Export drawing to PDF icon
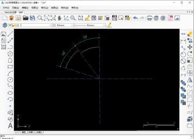 coord(170,18)
